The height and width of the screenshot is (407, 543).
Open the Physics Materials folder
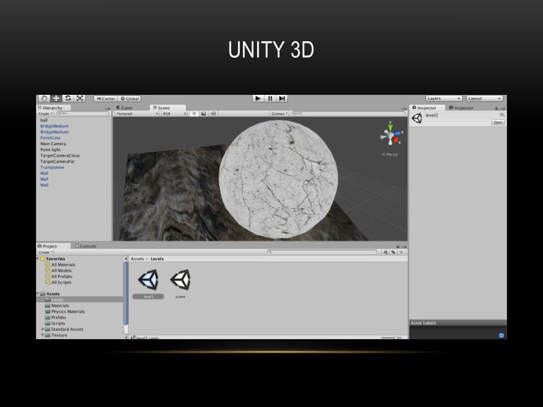65,312
